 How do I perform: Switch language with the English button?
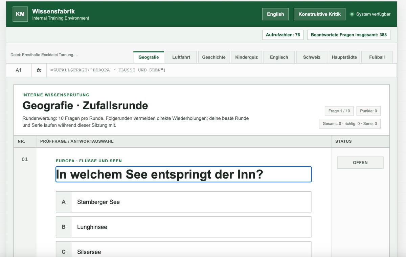(275, 14)
